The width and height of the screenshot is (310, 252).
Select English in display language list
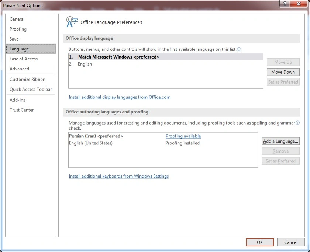[85, 64]
